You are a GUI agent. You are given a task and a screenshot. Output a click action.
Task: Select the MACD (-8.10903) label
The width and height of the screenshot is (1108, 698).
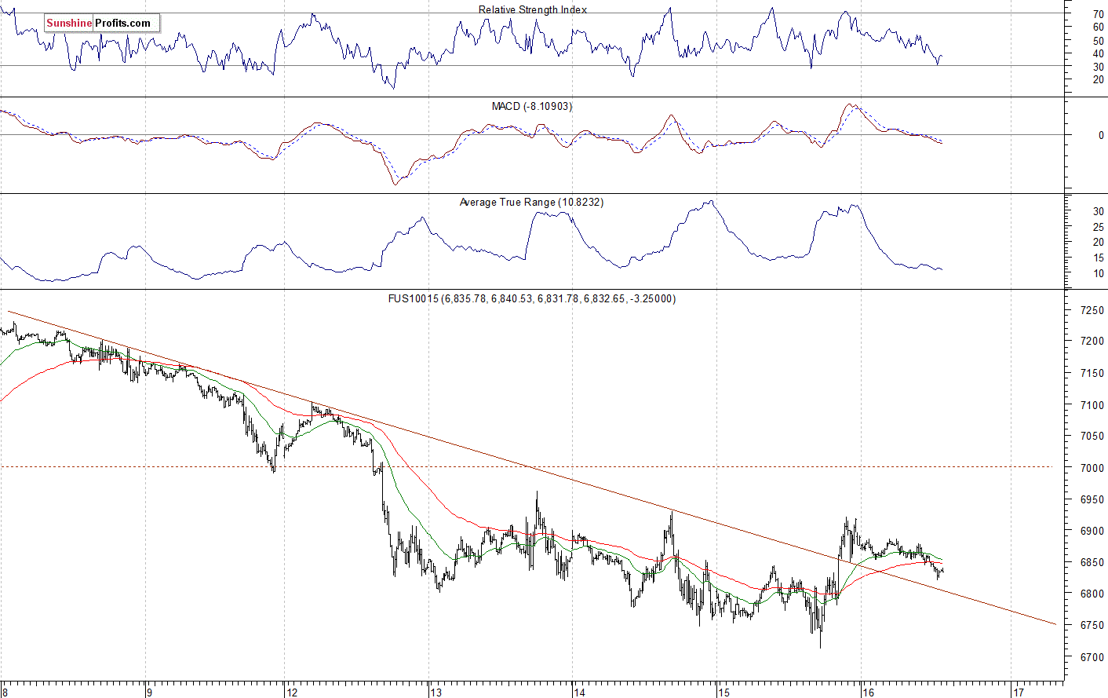click(532, 106)
